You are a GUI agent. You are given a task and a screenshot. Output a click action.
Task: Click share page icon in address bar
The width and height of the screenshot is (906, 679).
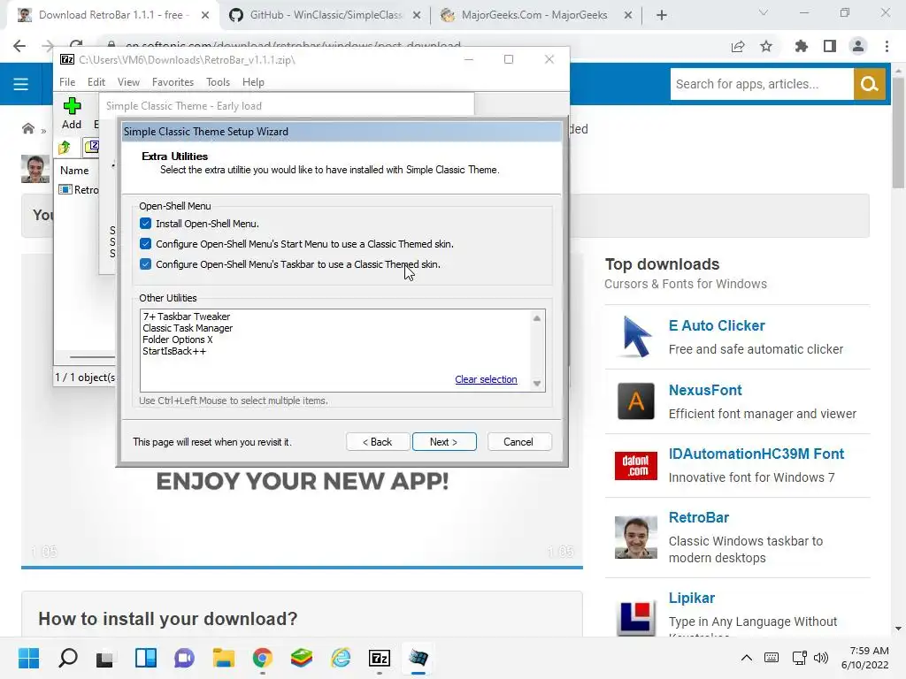coord(738,47)
